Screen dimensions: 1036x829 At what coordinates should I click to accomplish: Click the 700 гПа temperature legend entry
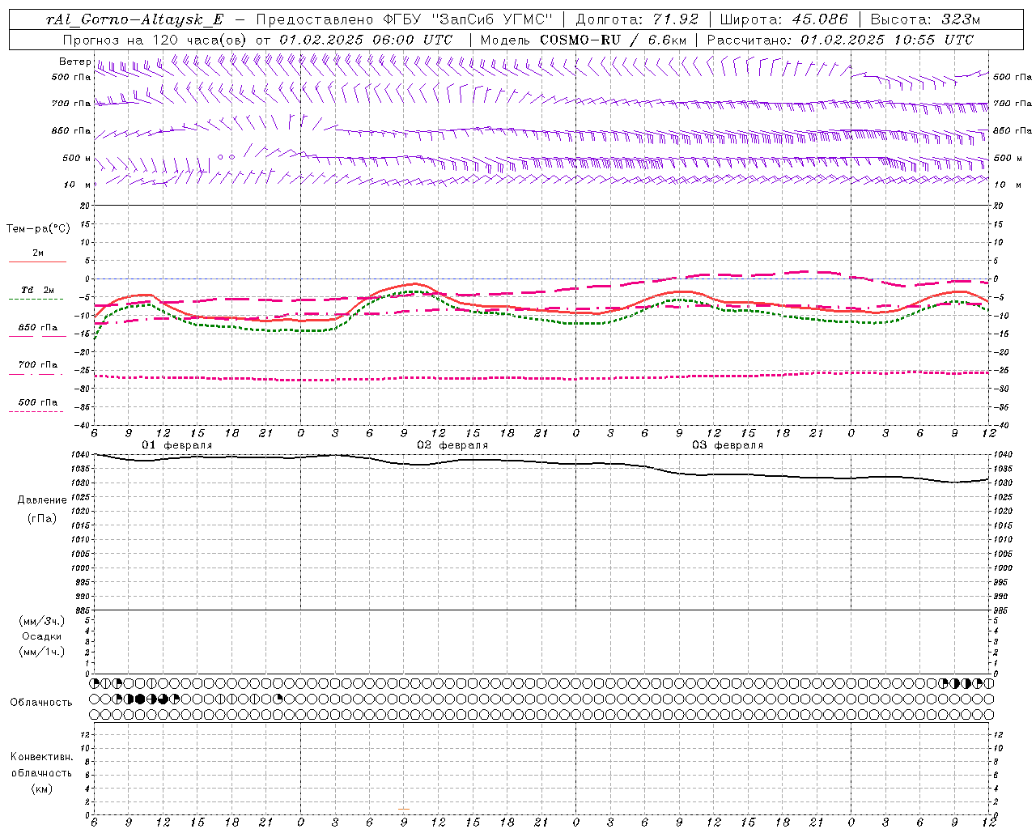click(x=38, y=365)
